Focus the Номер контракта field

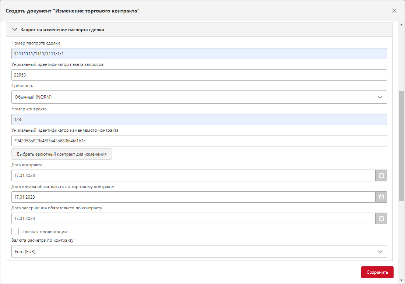[x=199, y=120]
